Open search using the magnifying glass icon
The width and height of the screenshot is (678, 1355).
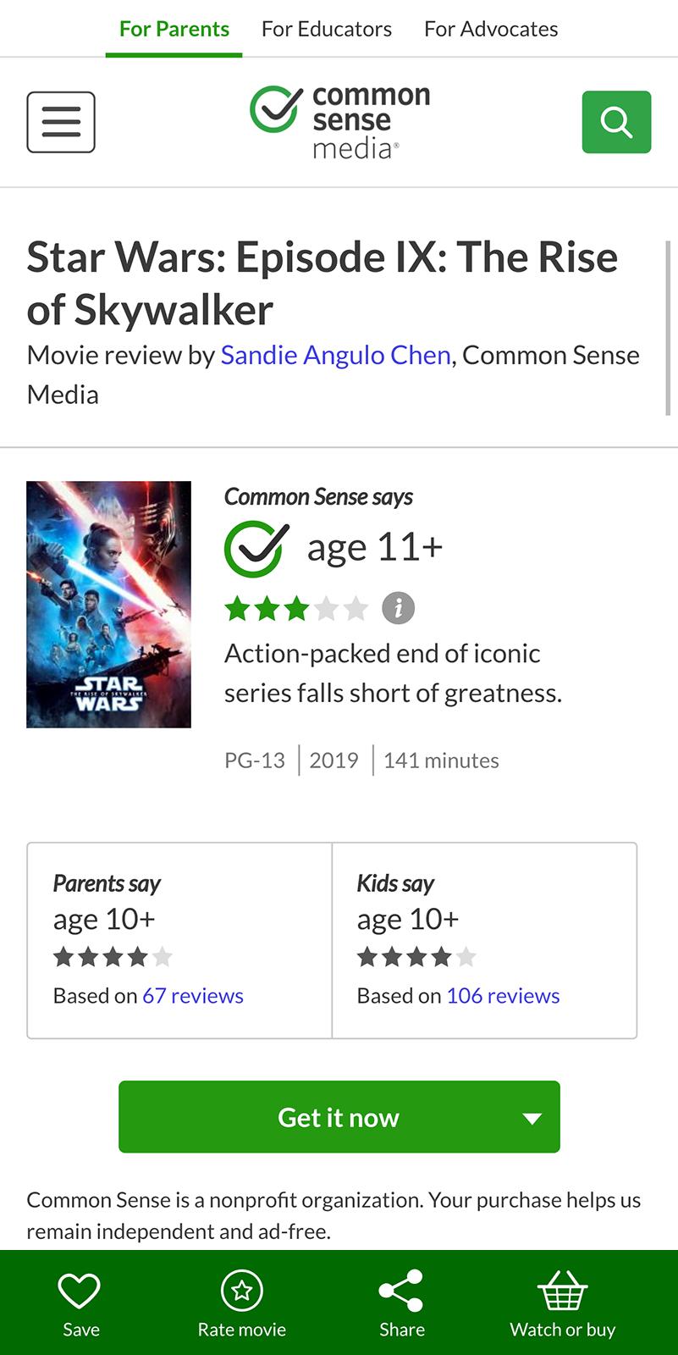point(617,121)
